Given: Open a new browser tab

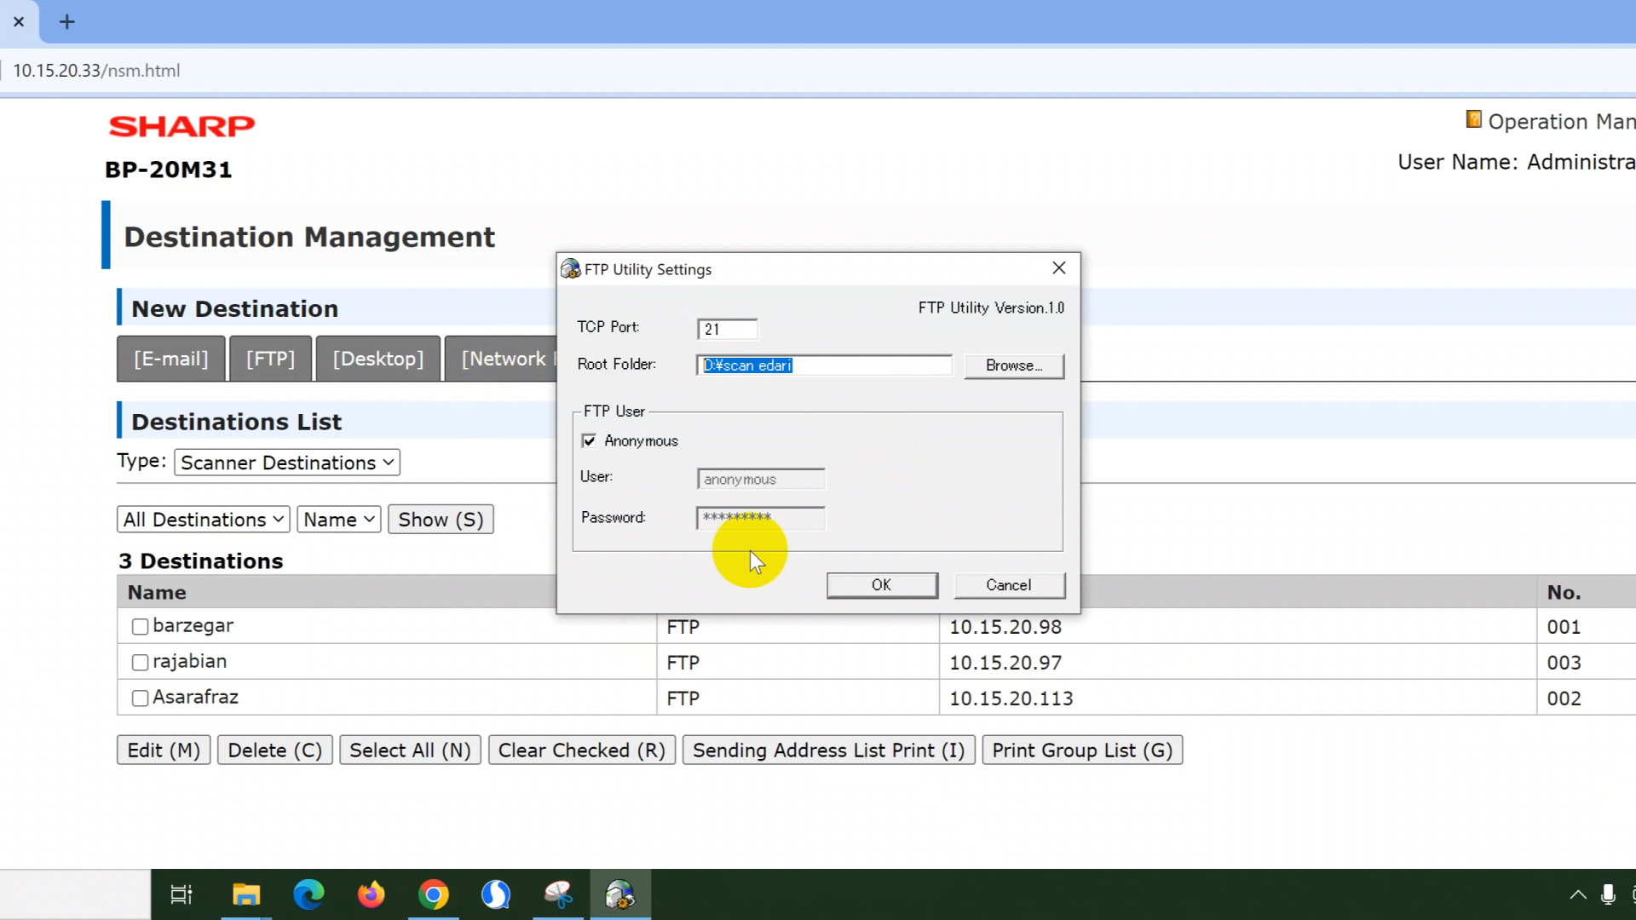Looking at the screenshot, I should pyautogui.click(x=66, y=22).
